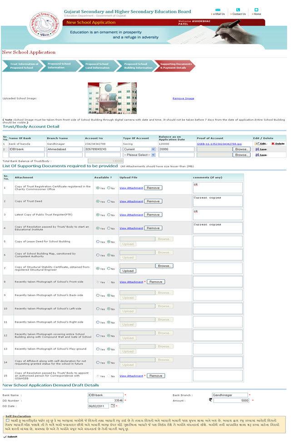
Task: Click the Amount field showing 5000
Action: [x=231, y=401]
